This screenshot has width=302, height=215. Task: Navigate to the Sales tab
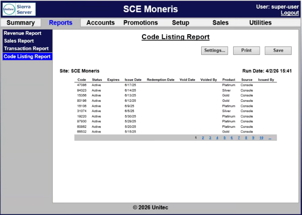[x=220, y=23]
